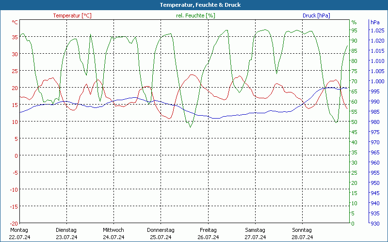Click the '930' tick on the pressure axis
The height and width of the screenshot is (242, 388).
click(375, 224)
